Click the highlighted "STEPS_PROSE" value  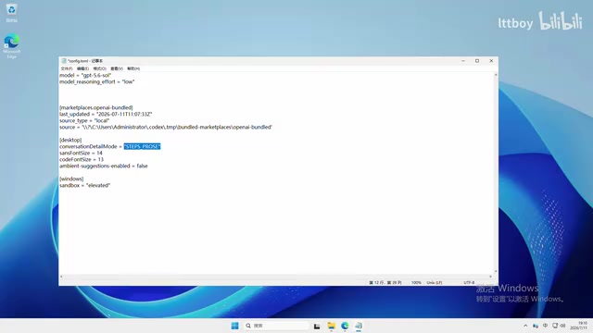click(142, 146)
